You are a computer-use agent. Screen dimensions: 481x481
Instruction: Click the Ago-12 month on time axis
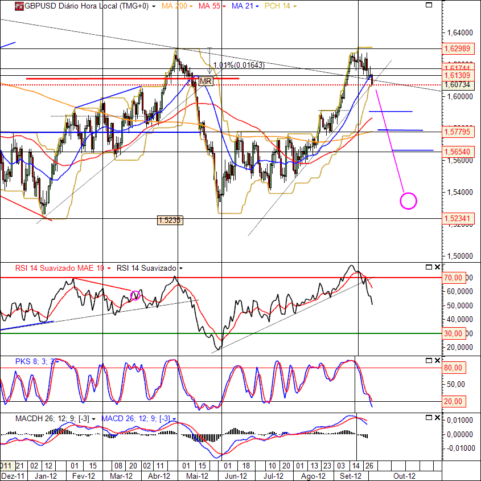click(x=313, y=476)
